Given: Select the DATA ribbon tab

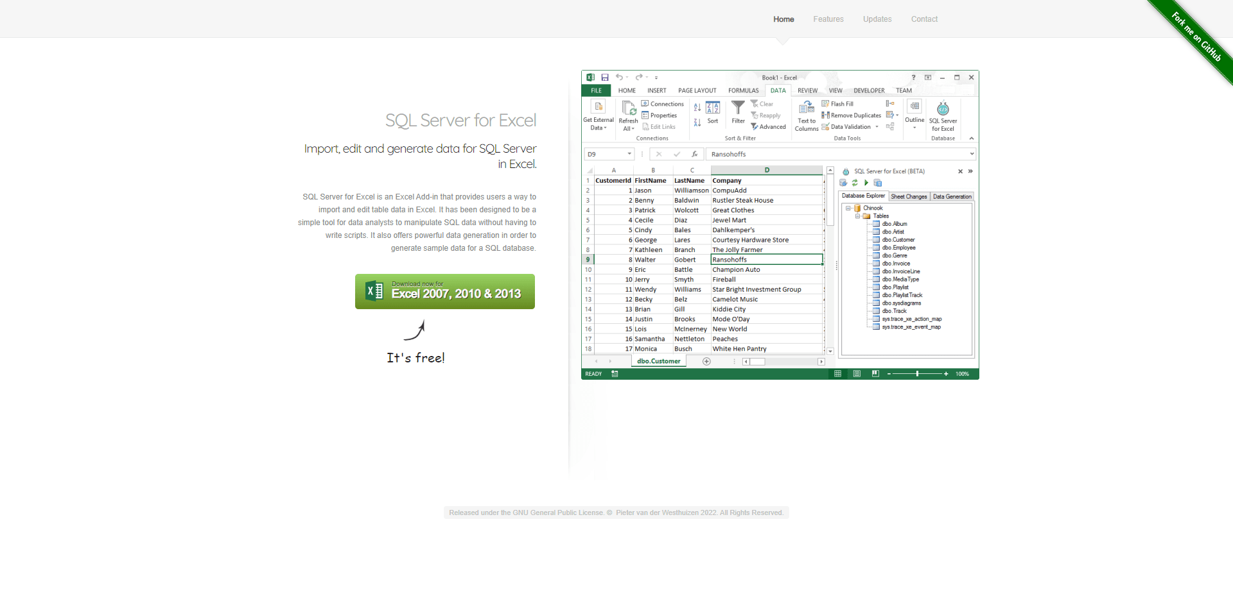Looking at the screenshot, I should pyautogui.click(x=778, y=90).
